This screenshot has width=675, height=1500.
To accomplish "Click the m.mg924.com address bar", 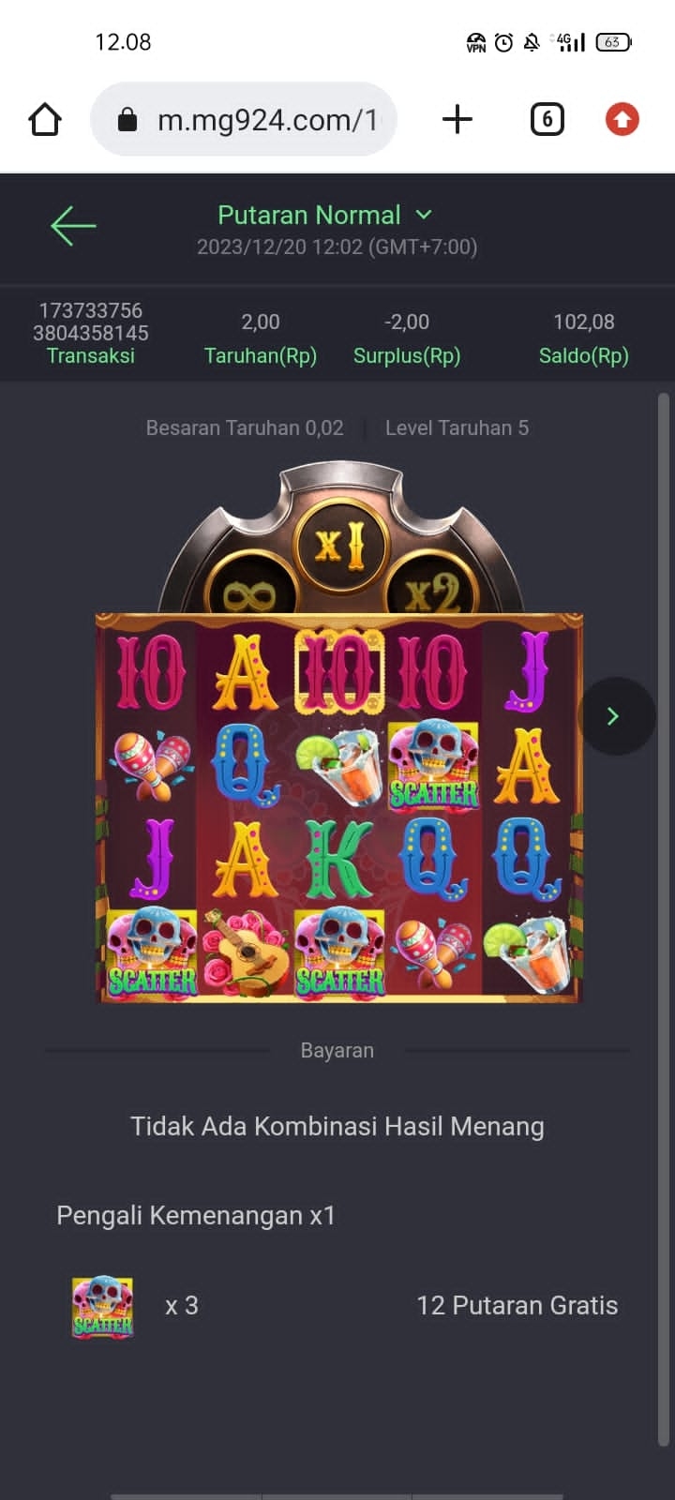I will pyautogui.click(x=244, y=120).
